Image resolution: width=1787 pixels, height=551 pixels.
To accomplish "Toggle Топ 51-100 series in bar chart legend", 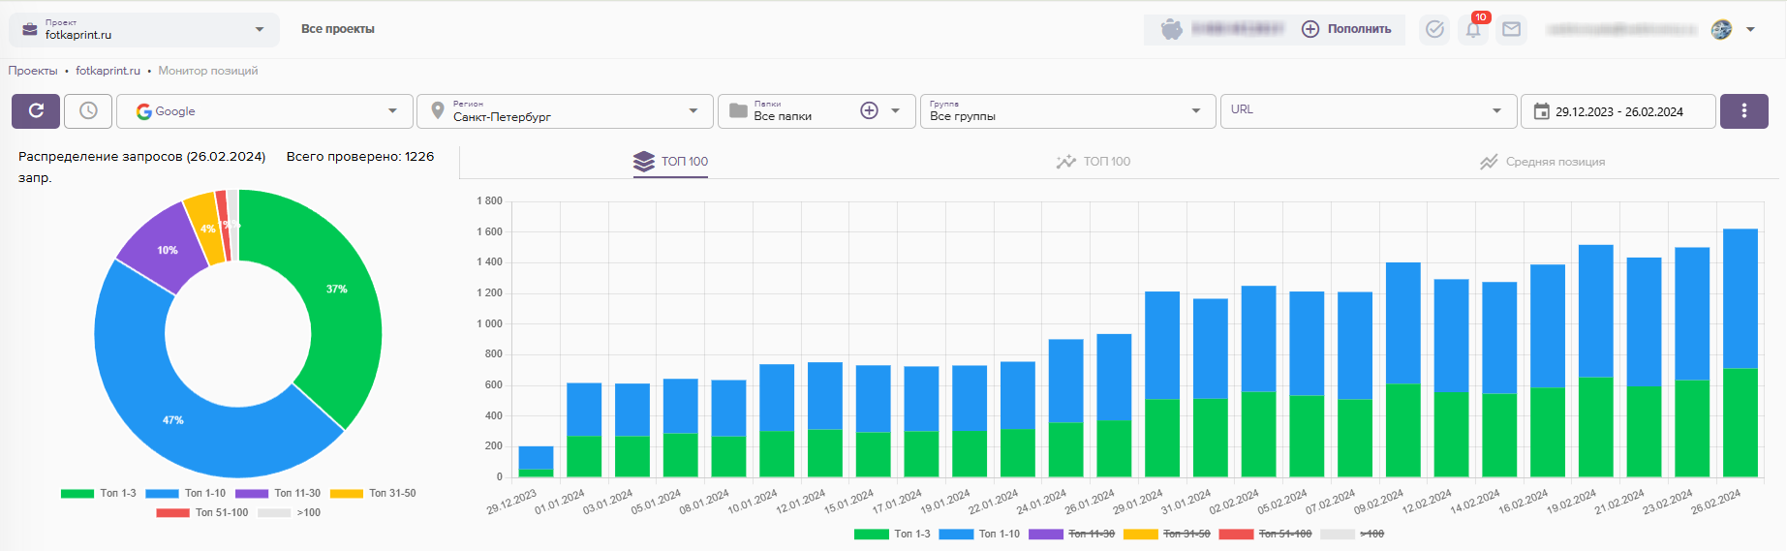I will click(x=1284, y=534).
